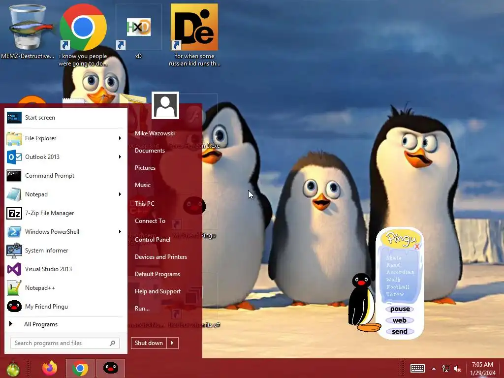This screenshot has height=378, width=504.
Task: Open shut down options arrow
Action: [172, 343]
